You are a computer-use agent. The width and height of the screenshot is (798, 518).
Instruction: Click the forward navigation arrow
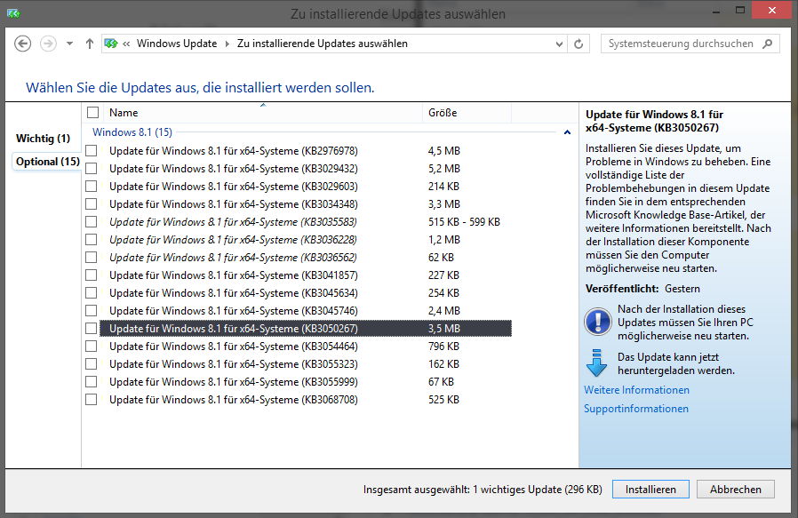point(48,44)
